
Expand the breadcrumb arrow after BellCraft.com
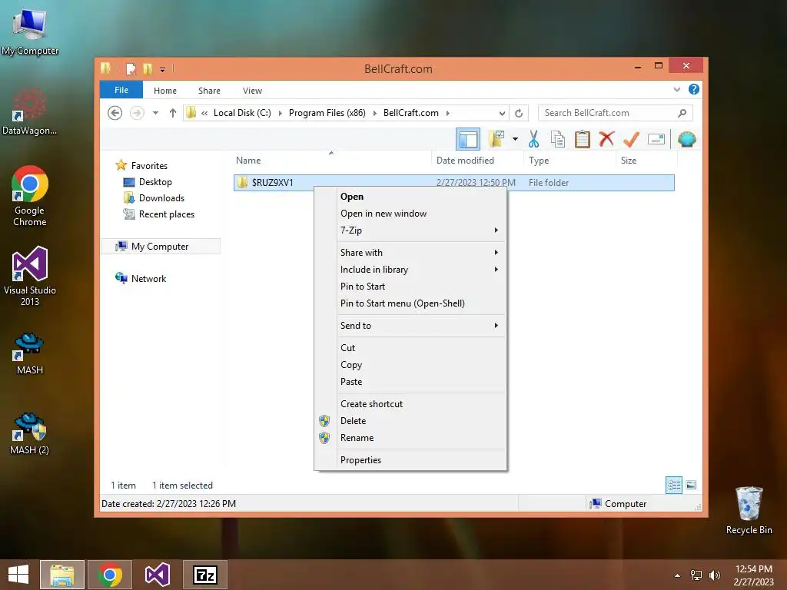pos(448,113)
